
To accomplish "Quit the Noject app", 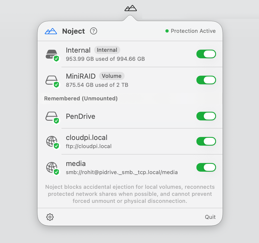I will (210, 217).
